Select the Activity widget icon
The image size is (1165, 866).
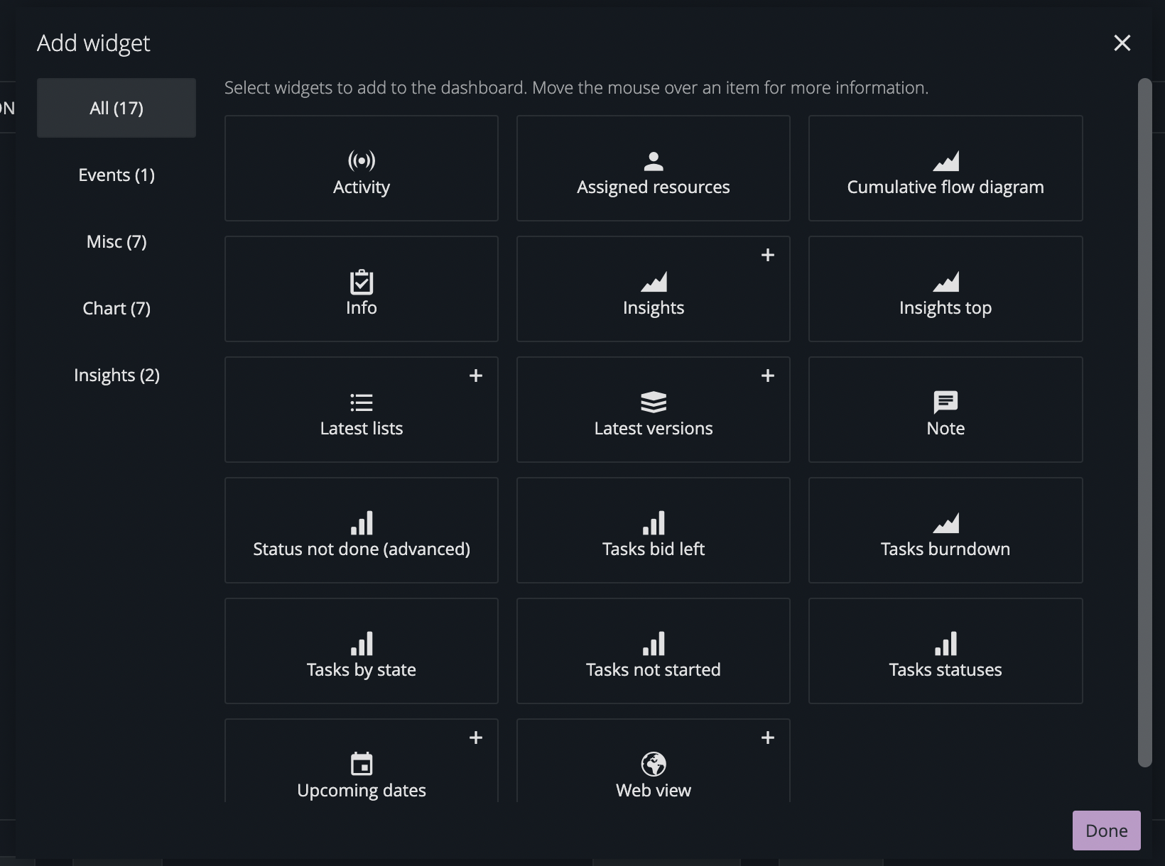pyautogui.click(x=361, y=160)
